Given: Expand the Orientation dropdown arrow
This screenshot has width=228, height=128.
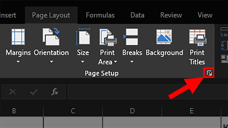Looking at the screenshot, I should tap(51, 62).
